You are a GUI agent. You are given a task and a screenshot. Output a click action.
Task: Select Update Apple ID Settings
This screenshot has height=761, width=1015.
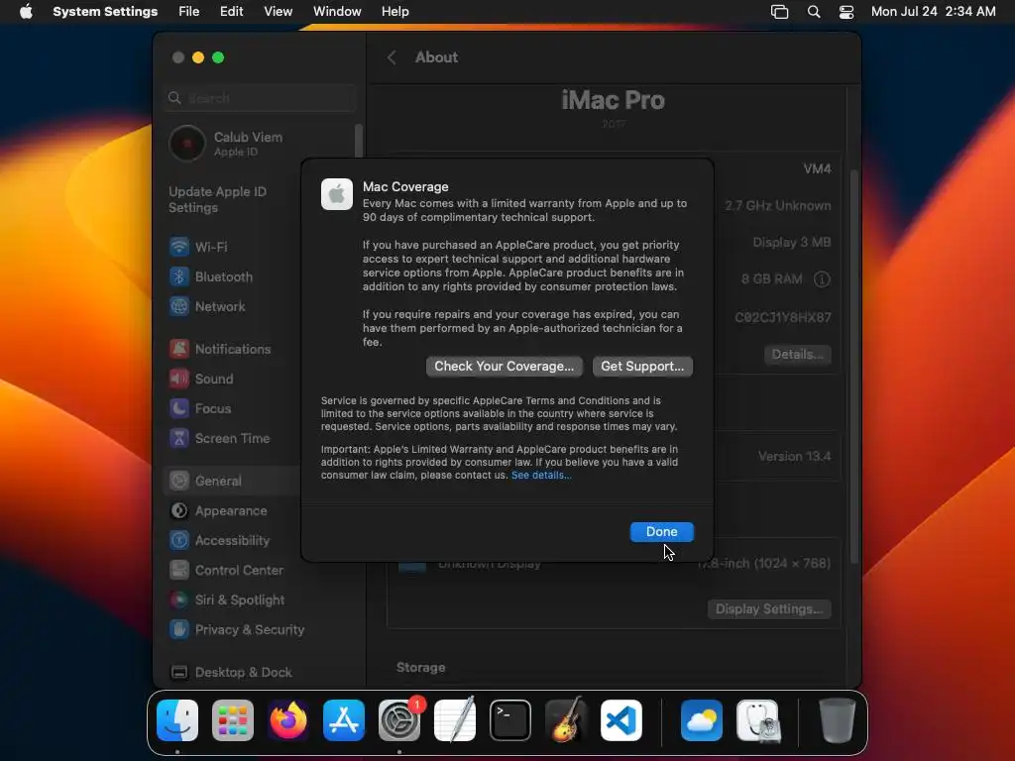217,199
